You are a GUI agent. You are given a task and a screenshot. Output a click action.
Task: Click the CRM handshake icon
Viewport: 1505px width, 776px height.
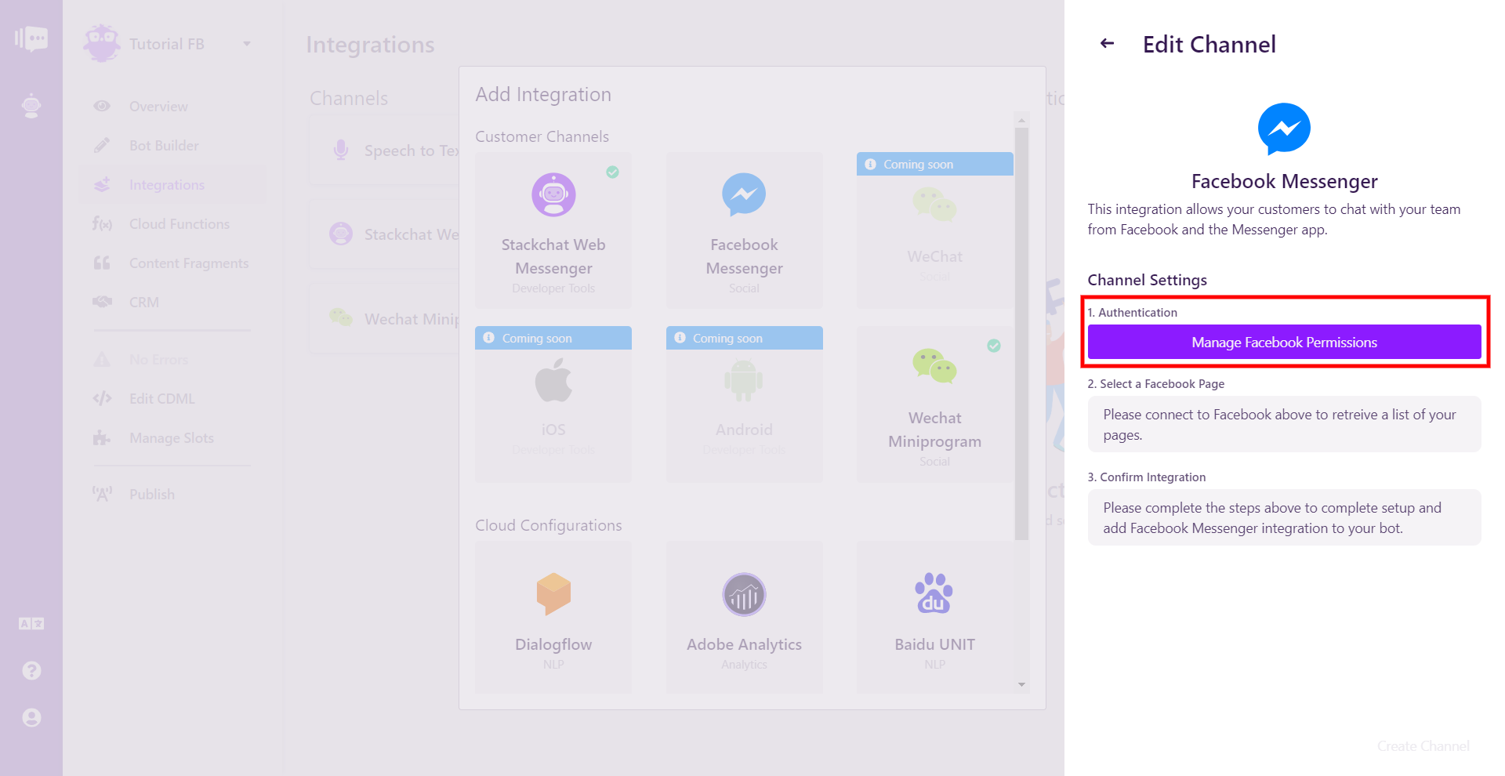(x=102, y=302)
